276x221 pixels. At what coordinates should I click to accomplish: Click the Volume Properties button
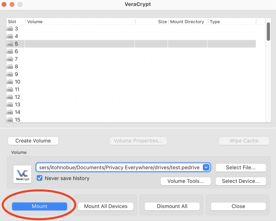pyautogui.click(x=138, y=141)
